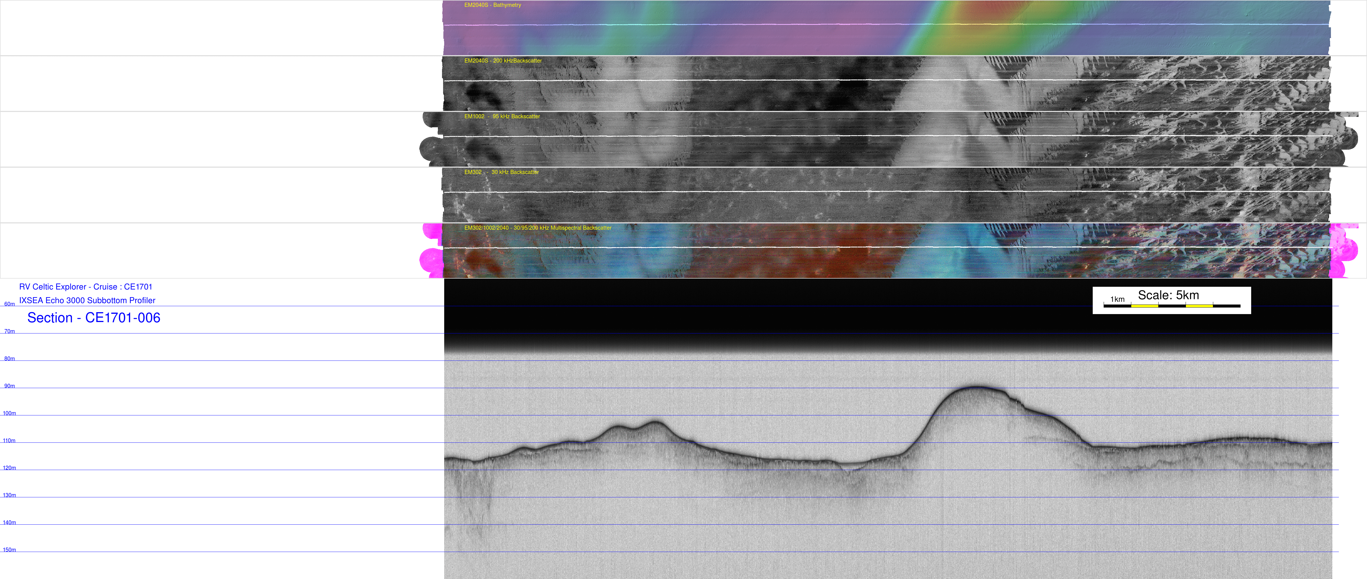Screen dimensions: 1367x579
Task: Click the 120m depth label
Action: [10, 468]
